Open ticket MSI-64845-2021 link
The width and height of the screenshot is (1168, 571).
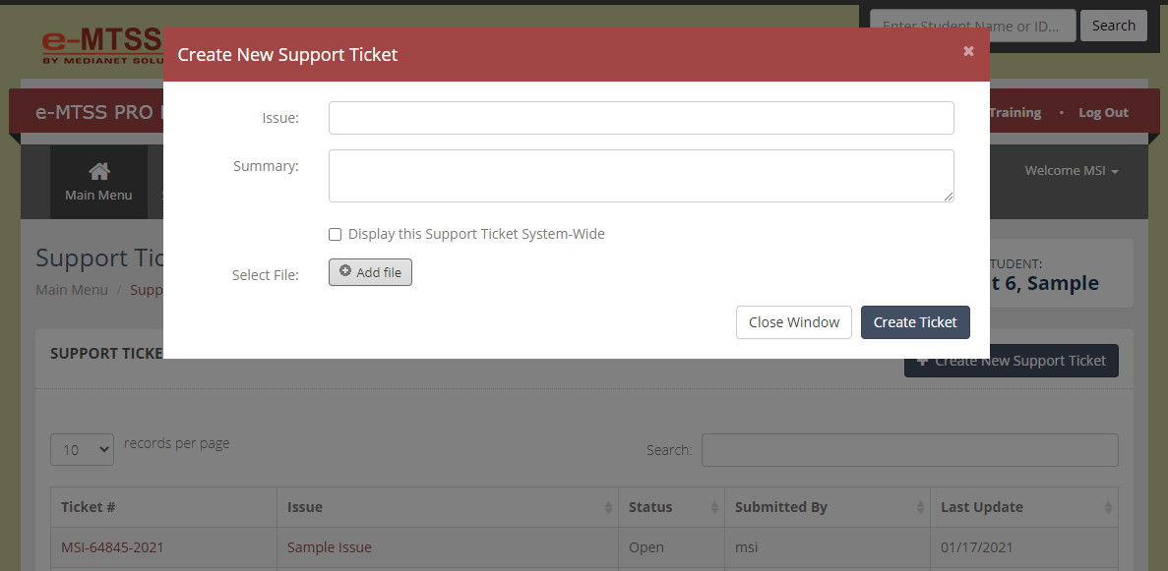point(112,547)
